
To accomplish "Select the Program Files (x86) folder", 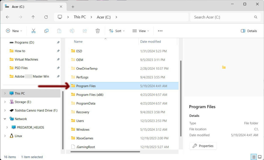I will (90, 95).
